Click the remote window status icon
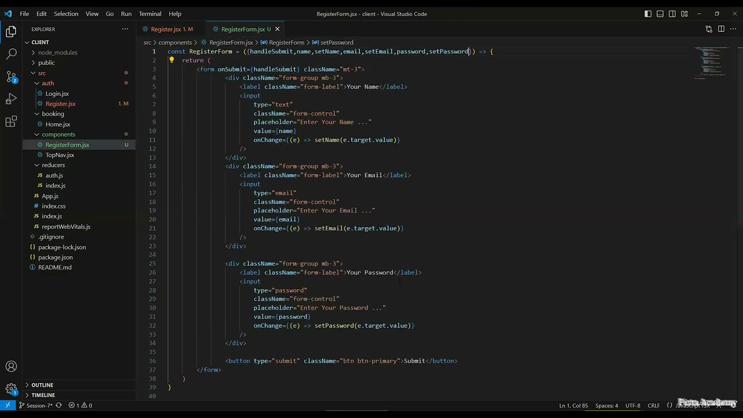This screenshot has height=418, width=743. click(x=8, y=405)
